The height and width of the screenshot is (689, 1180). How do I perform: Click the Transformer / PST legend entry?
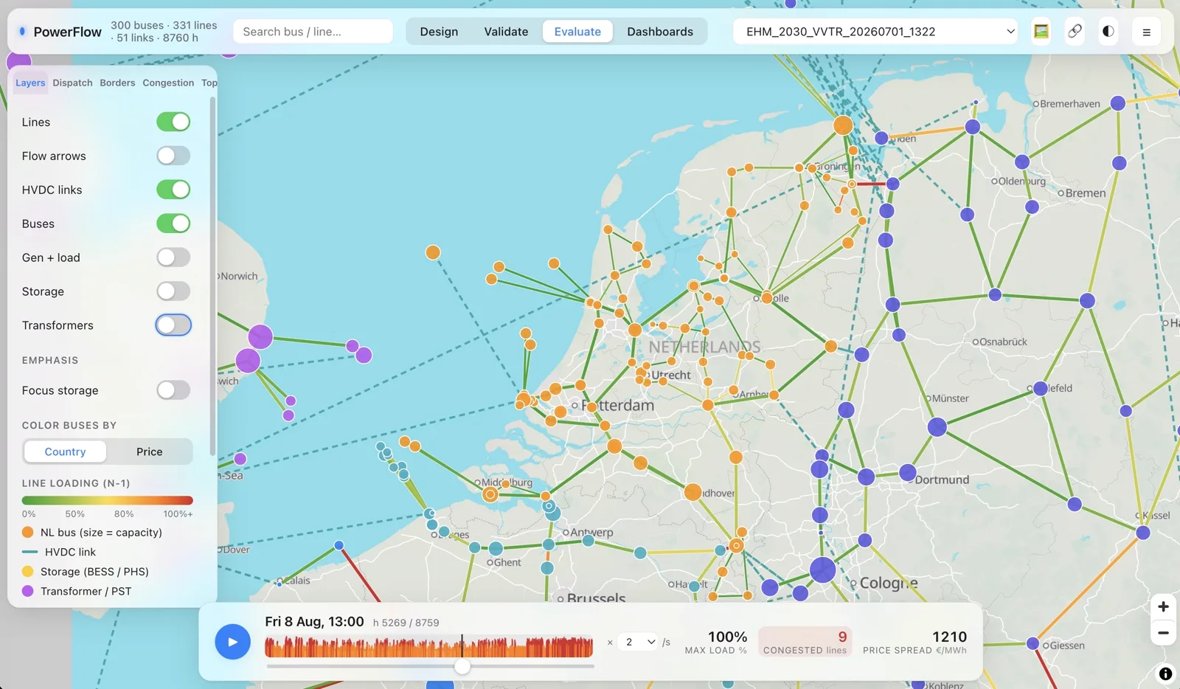(77, 591)
